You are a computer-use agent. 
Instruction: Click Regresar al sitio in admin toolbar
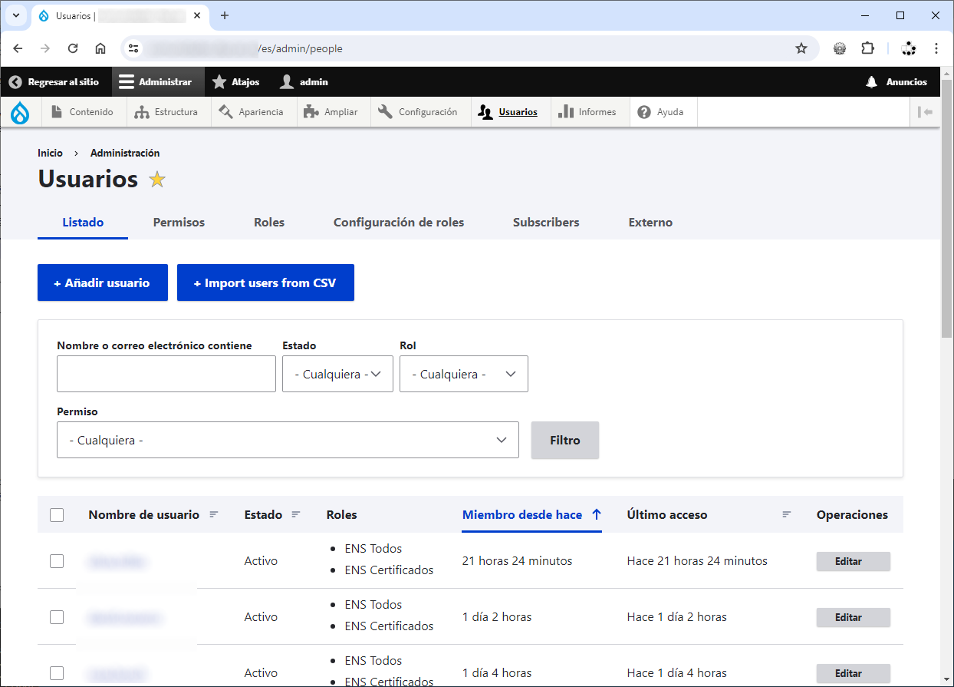tap(56, 81)
